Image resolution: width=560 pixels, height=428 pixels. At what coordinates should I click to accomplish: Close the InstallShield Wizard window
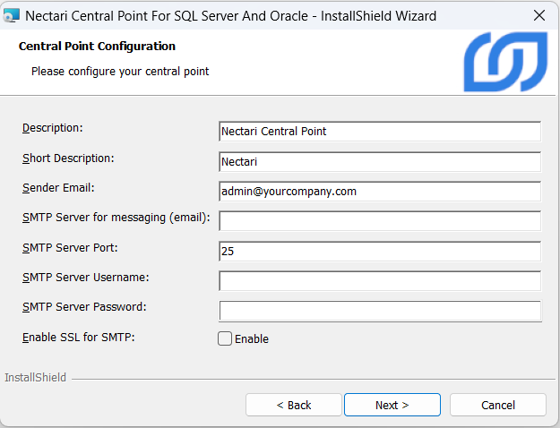coord(539,16)
